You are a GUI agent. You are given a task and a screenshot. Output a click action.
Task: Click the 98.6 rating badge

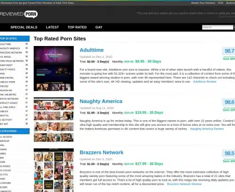(229, 102)
